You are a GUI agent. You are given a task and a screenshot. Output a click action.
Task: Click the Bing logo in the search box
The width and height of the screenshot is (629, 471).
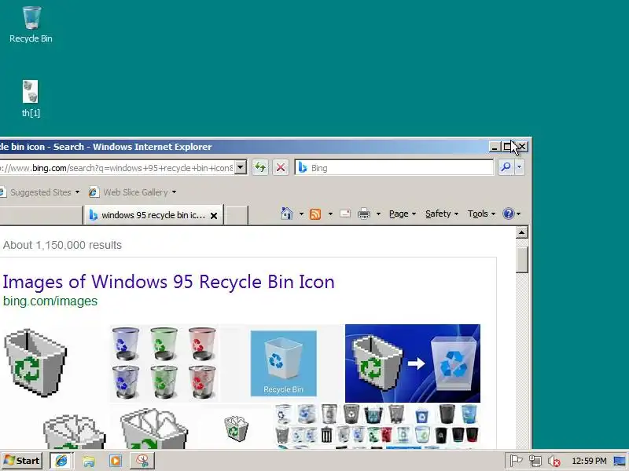tap(303, 167)
